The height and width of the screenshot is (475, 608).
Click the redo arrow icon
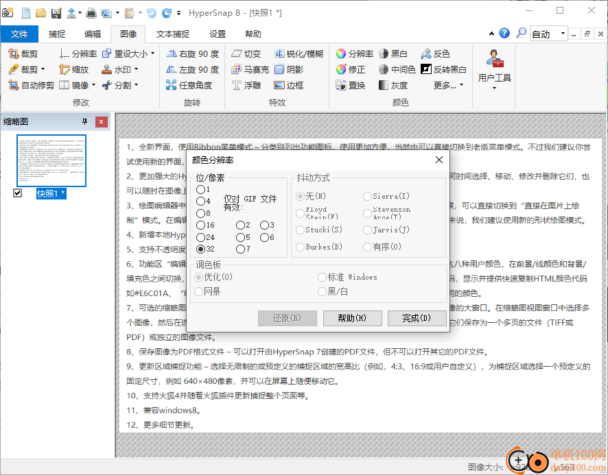point(167,13)
